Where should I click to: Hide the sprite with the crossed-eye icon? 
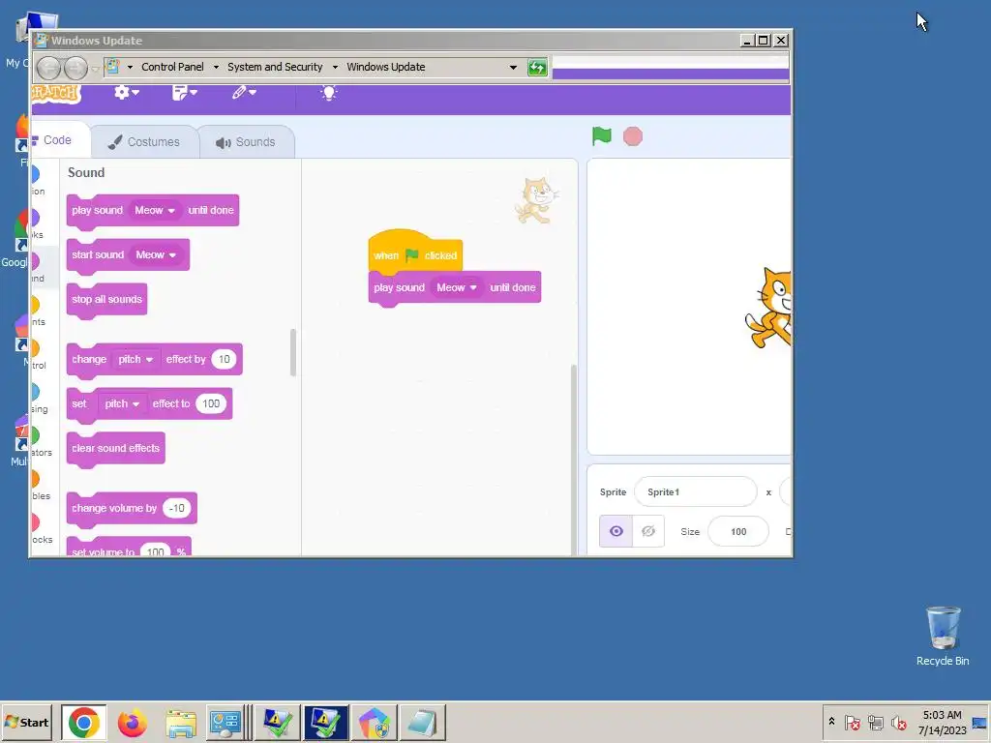[x=648, y=531]
